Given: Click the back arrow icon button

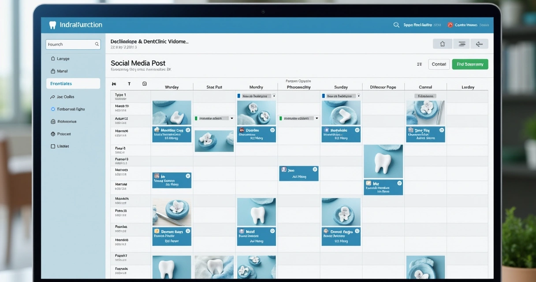Looking at the screenshot, I should [479, 44].
